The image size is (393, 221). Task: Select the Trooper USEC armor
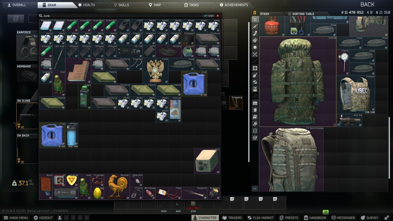pos(356,95)
